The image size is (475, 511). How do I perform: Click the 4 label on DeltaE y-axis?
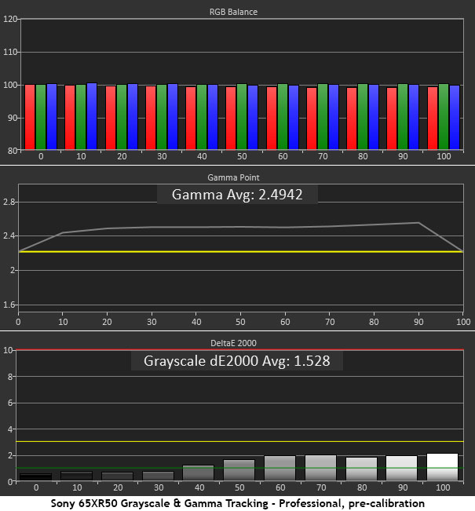[10, 429]
